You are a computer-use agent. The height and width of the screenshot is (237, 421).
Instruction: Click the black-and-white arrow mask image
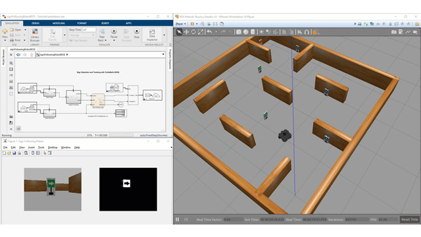tap(128, 190)
